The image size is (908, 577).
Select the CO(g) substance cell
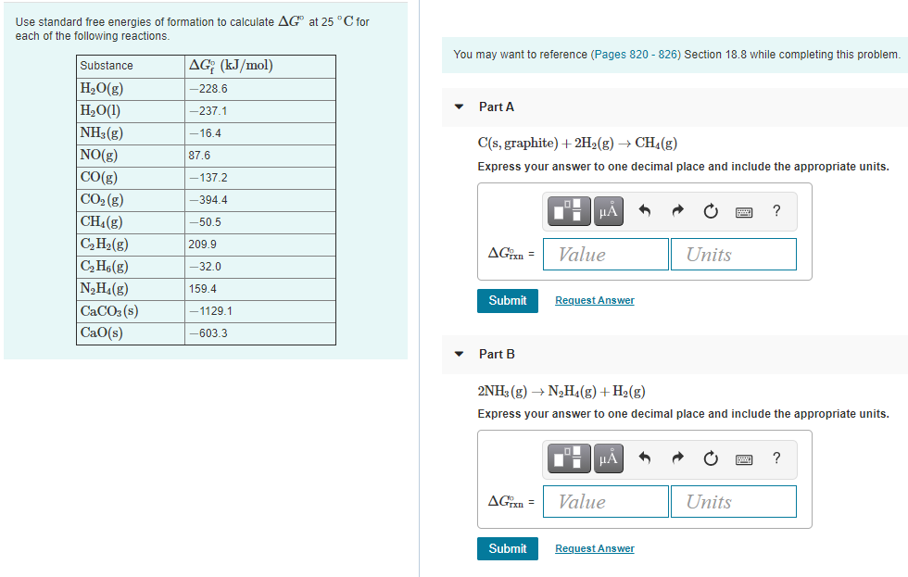(131, 178)
